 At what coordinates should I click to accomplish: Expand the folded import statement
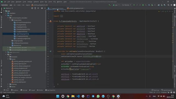62,16
